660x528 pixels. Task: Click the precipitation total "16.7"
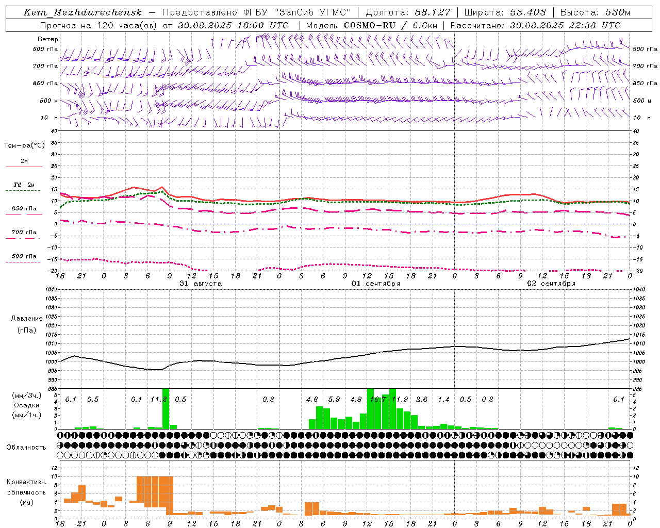coord(378,400)
